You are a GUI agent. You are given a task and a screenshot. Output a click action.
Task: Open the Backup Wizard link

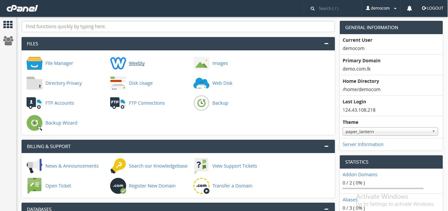tap(61, 123)
